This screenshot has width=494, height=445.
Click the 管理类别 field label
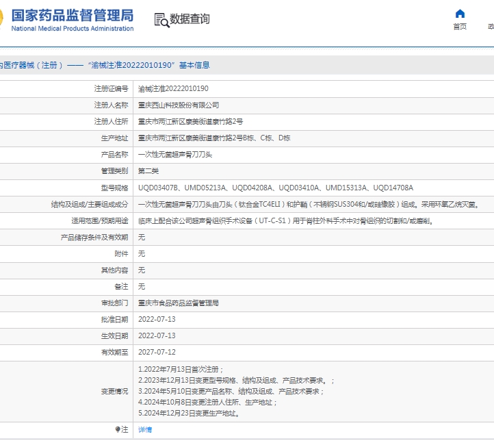[115, 171]
